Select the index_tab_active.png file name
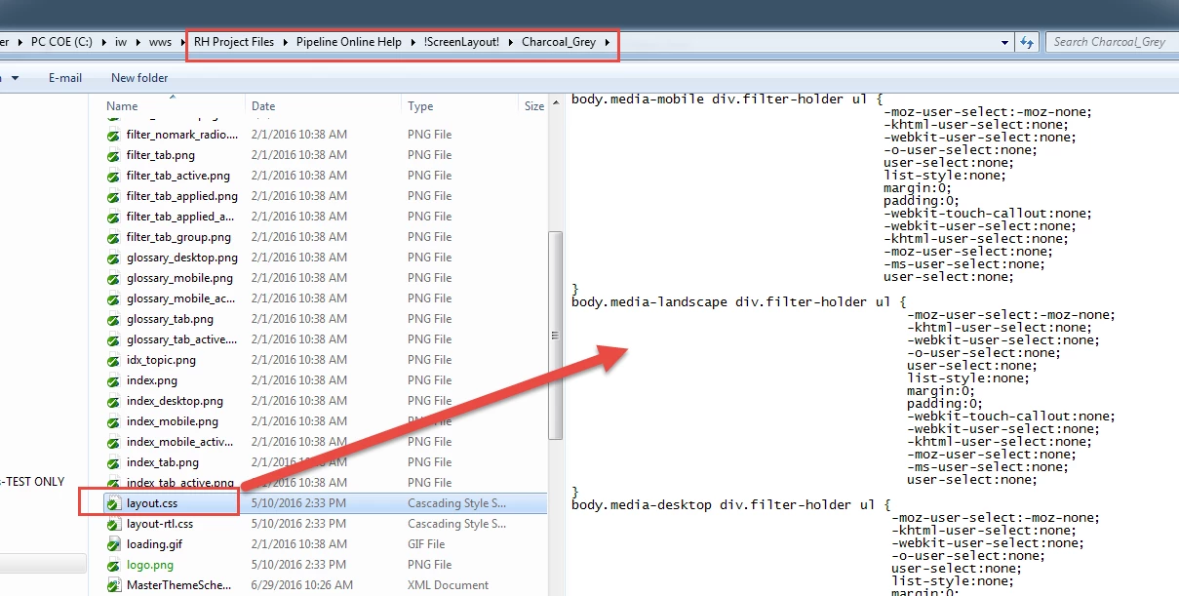The image size is (1179, 596). point(180,483)
